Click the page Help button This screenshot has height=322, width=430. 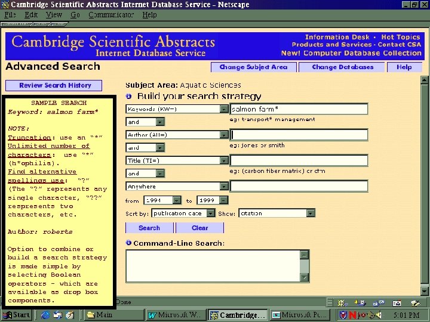point(404,67)
